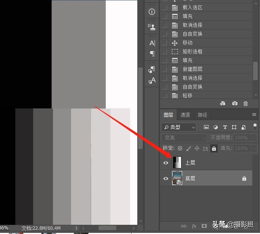Check history source box for 轻移
This screenshot has height=234, width=260.
(x=165, y=96)
